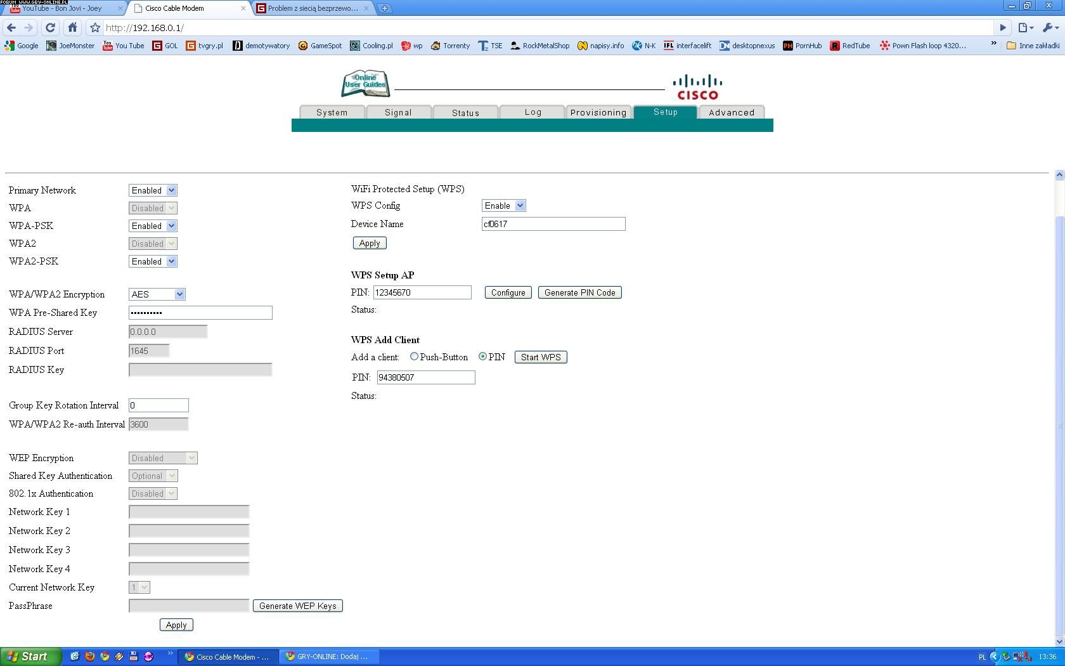Open the page menu icon in toolbar
Screen dimensions: 1065x666
click(1025, 28)
